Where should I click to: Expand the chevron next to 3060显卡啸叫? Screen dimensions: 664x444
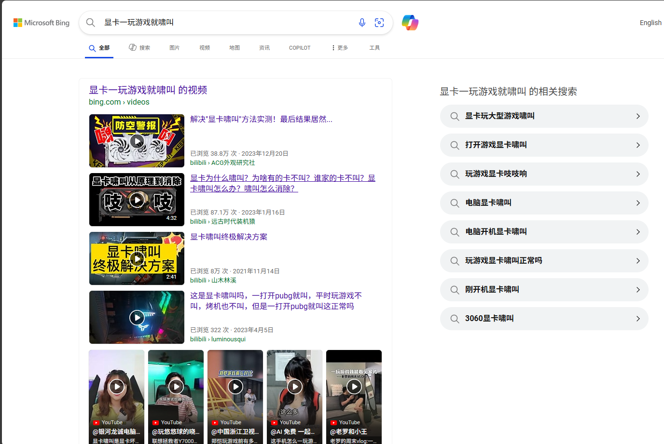coord(638,319)
